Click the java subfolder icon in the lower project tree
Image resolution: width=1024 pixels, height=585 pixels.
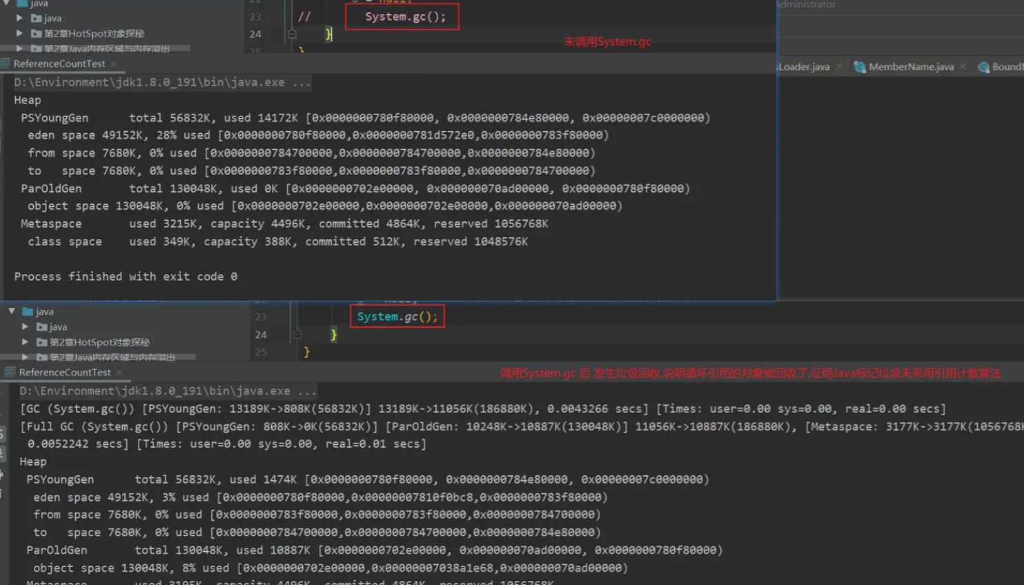(x=41, y=327)
